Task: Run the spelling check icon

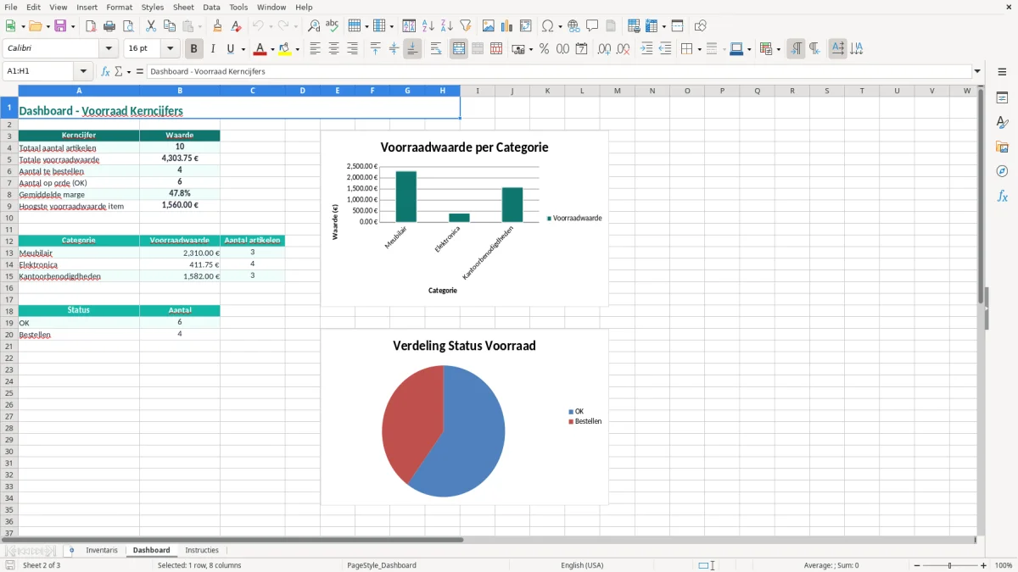Action: [333, 26]
